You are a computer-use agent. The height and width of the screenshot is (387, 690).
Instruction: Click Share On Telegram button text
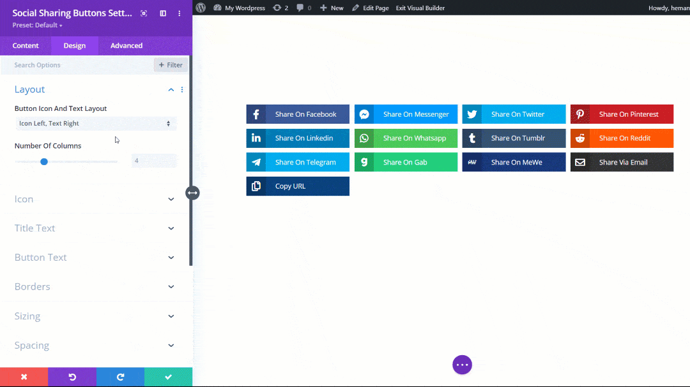click(x=305, y=162)
